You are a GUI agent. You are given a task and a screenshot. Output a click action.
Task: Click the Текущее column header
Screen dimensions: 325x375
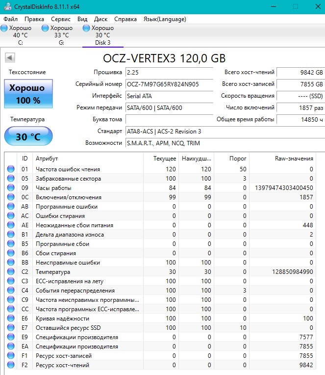point(161,159)
